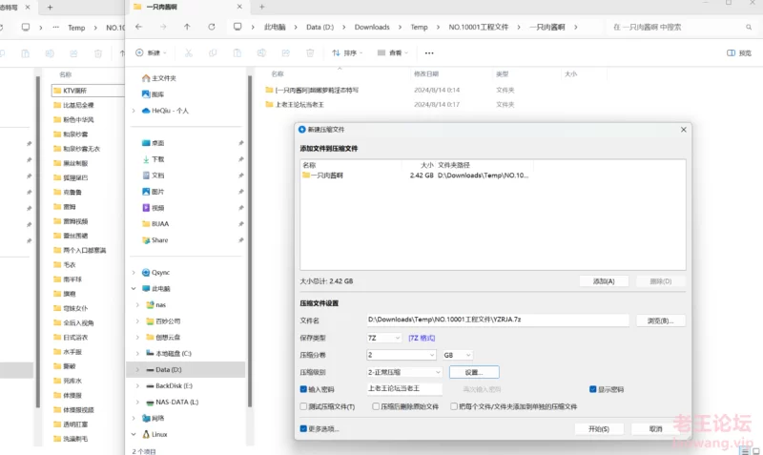Select the BackDisk (E:) drive in sidebar
The width and height of the screenshot is (763, 455).
pyautogui.click(x=174, y=385)
